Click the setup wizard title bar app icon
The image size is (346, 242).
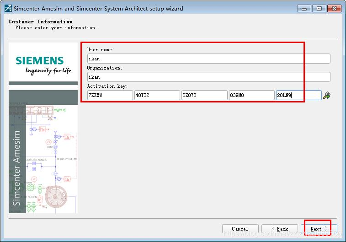[x=8, y=8]
